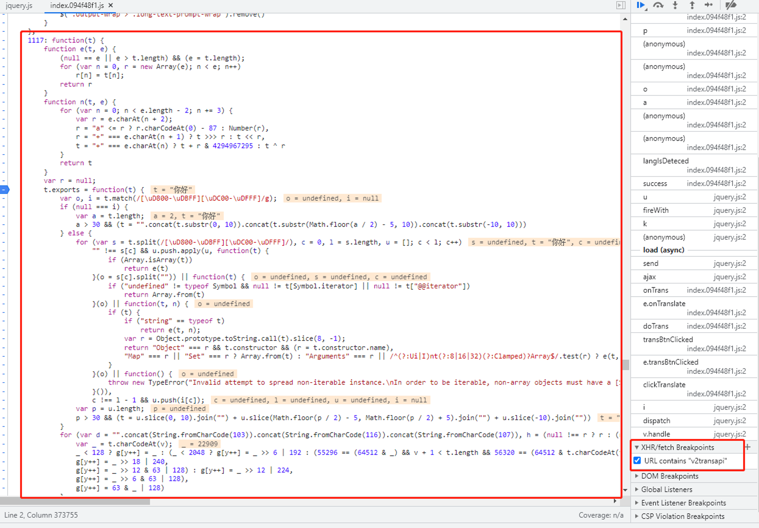This screenshot has height=528, width=759.
Task: Step out of the current function
Action: (692, 5)
